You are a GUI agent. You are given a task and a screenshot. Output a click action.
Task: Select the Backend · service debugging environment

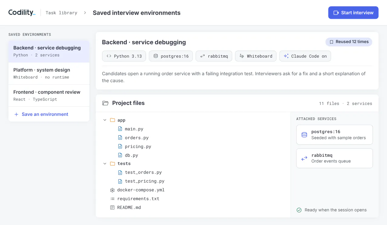[49, 51]
